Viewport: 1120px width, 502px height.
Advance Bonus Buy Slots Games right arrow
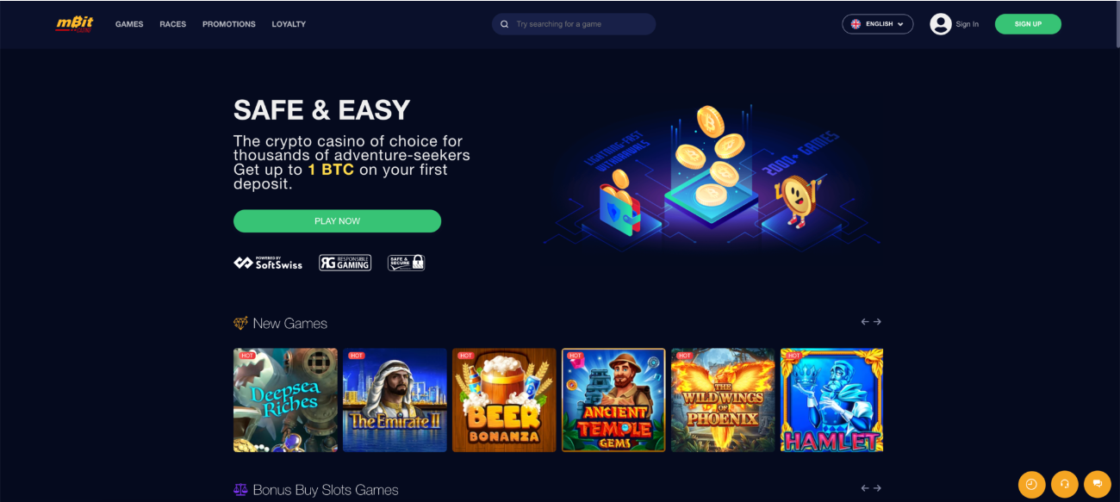(x=877, y=488)
